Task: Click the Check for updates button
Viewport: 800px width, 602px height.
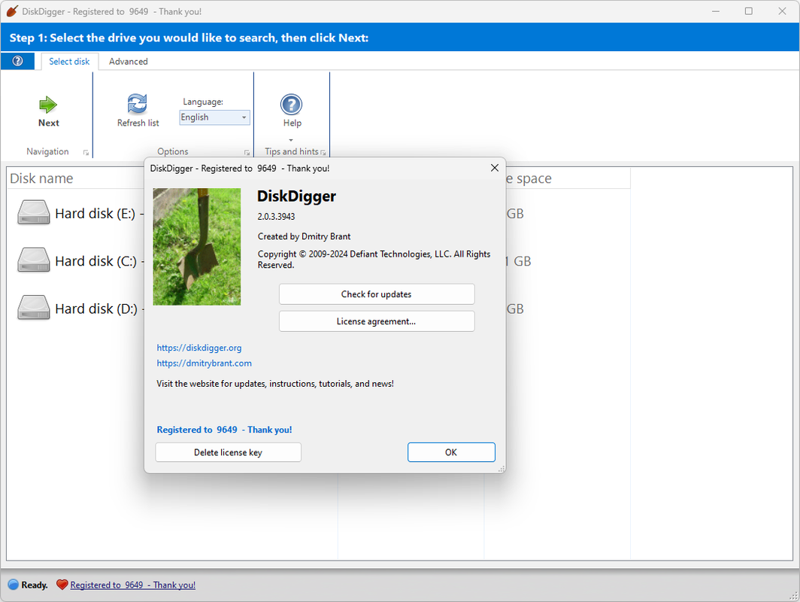Action: [377, 294]
